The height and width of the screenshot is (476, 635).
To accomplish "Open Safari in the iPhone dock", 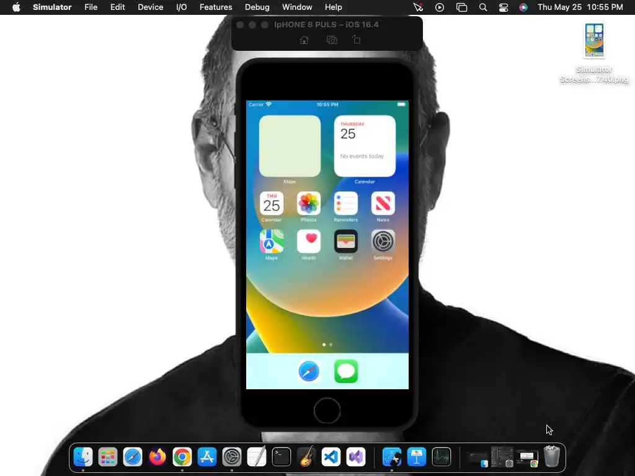I will click(309, 371).
